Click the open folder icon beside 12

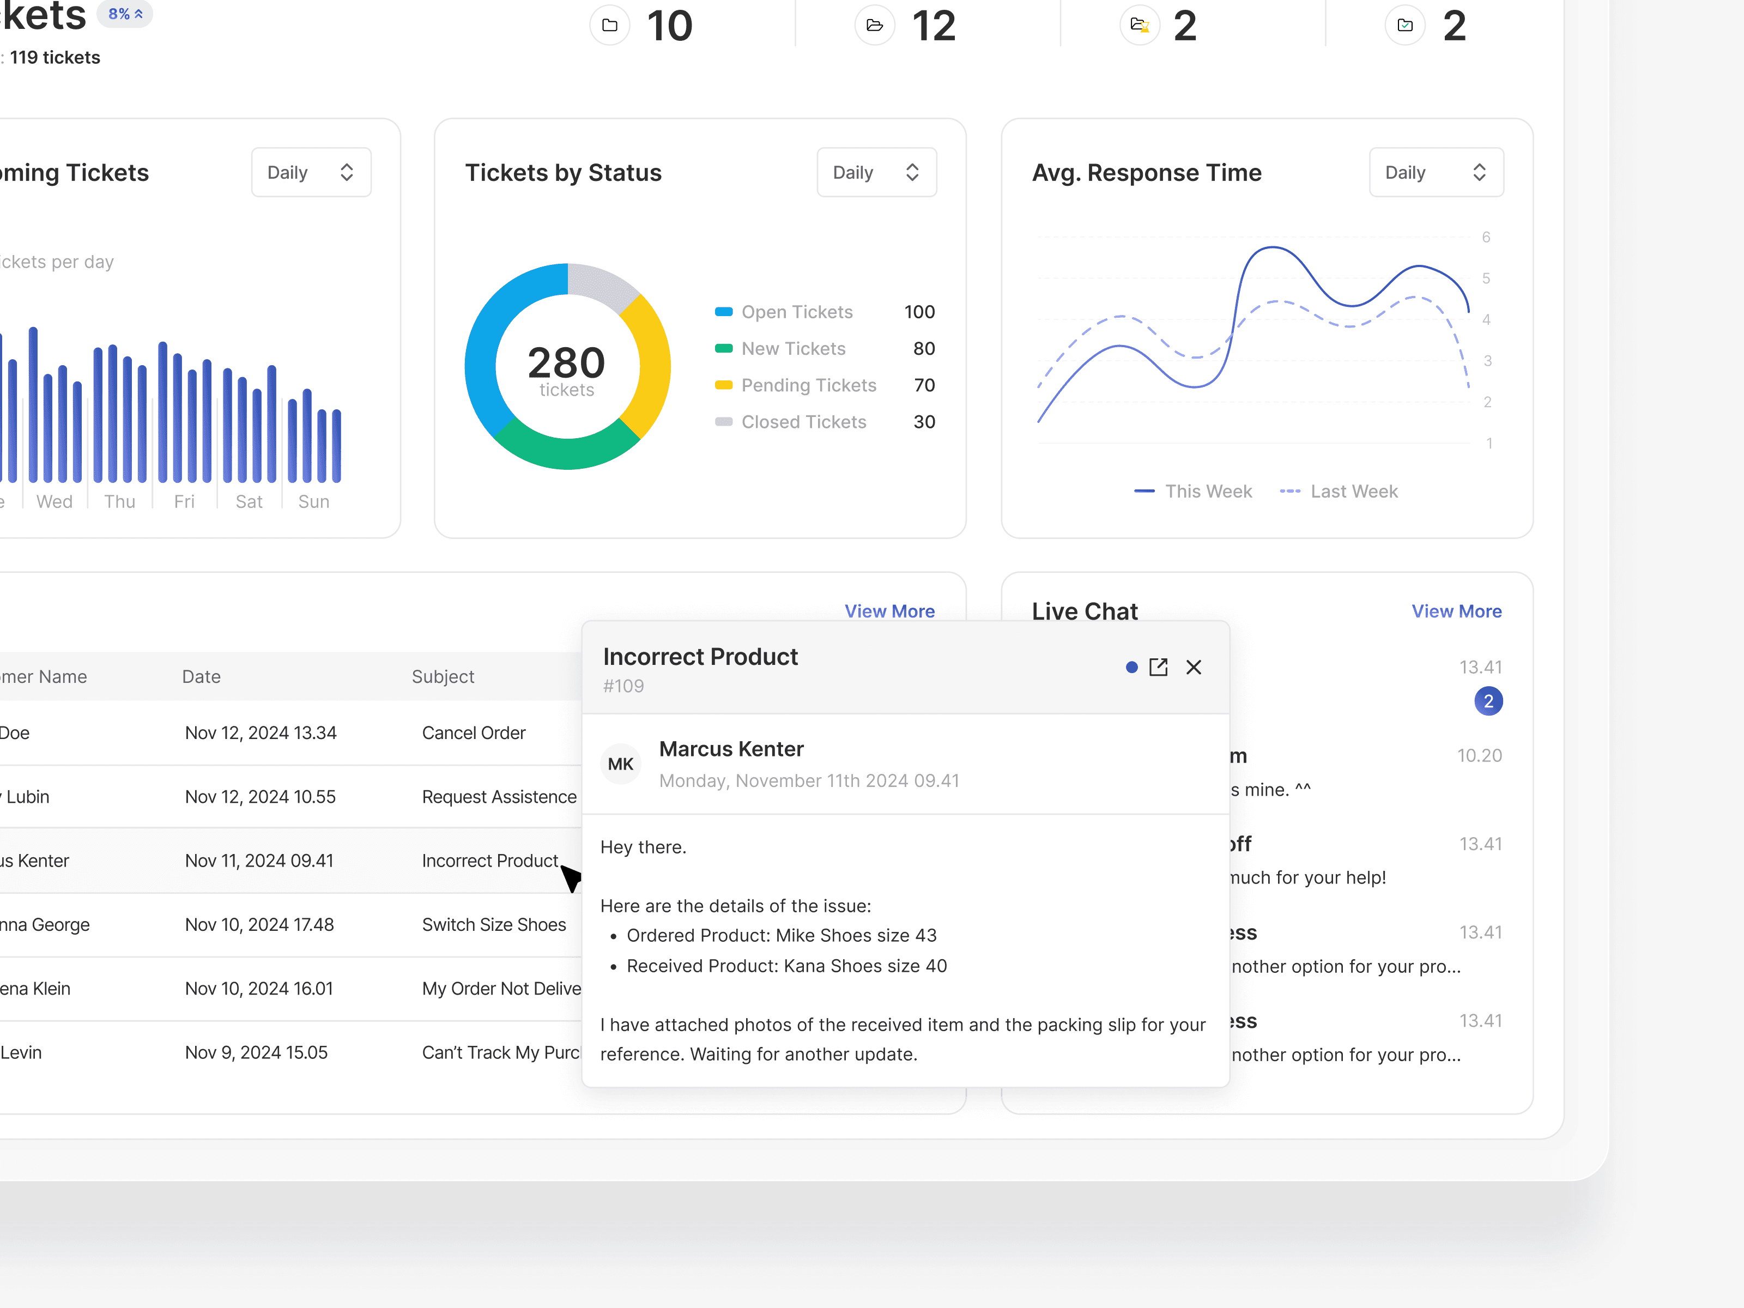[x=874, y=25]
